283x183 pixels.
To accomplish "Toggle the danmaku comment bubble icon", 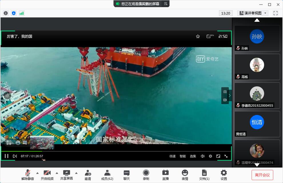I will pyautogui.click(x=25, y=143).
